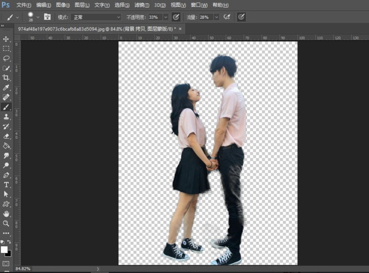Expand the opacity 33% slider dropdown
The height and width of the screenshot is (273, 369).
pos(165,17)
